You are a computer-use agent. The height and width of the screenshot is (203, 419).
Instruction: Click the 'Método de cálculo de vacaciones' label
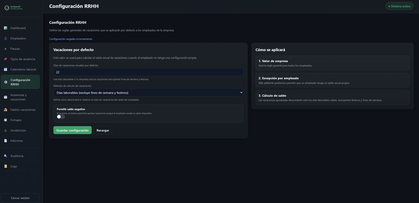tap(72, 86)
